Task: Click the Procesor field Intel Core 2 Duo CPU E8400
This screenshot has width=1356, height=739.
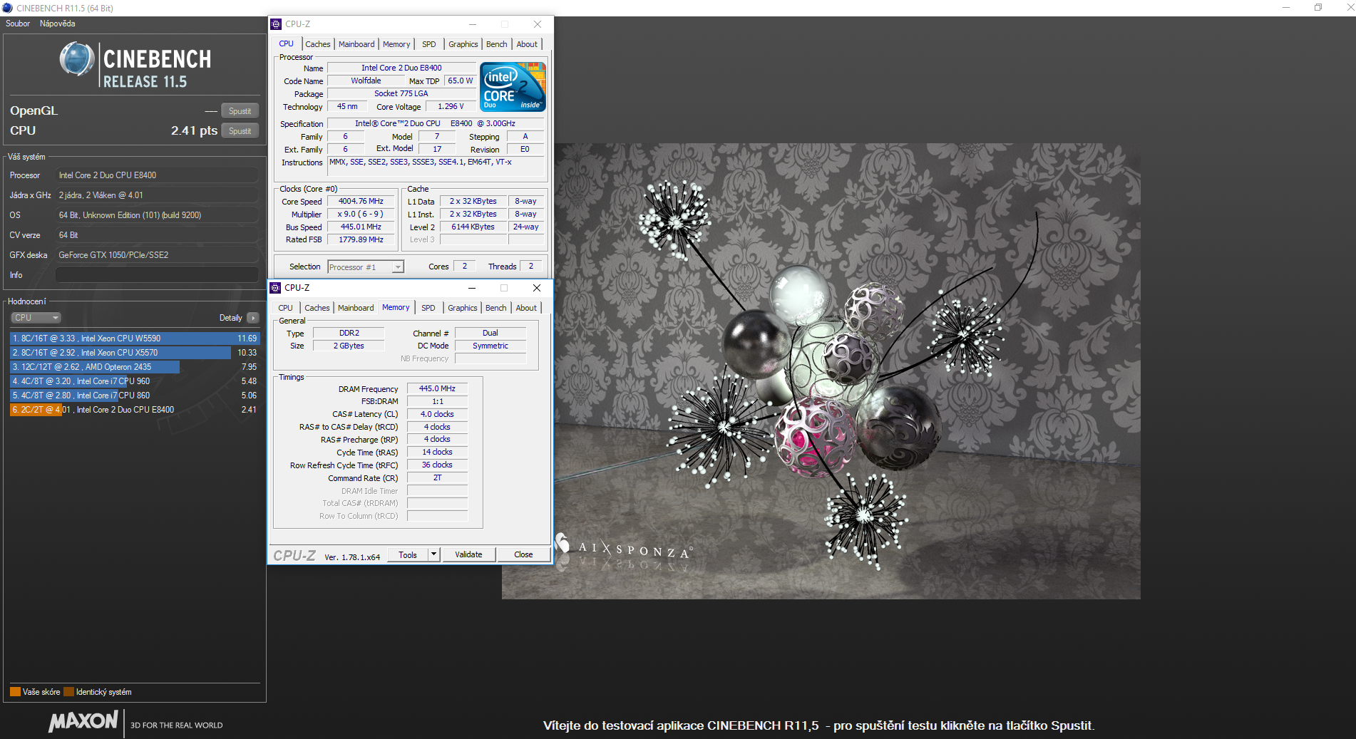Action: [x=157, y=175]
